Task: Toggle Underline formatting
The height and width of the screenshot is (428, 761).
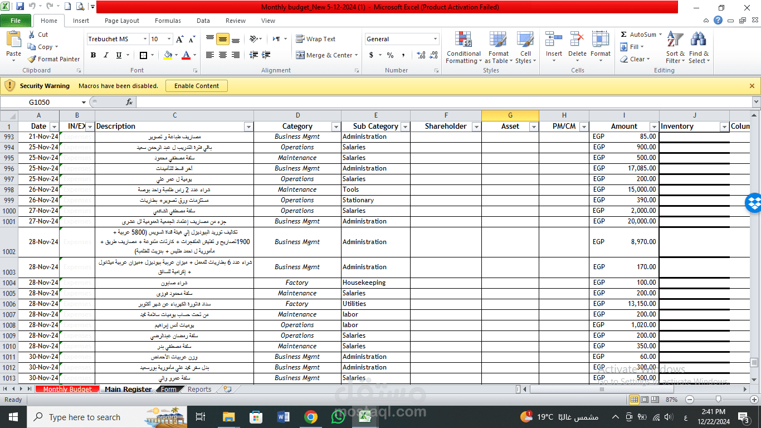Action: coord(119,55)
